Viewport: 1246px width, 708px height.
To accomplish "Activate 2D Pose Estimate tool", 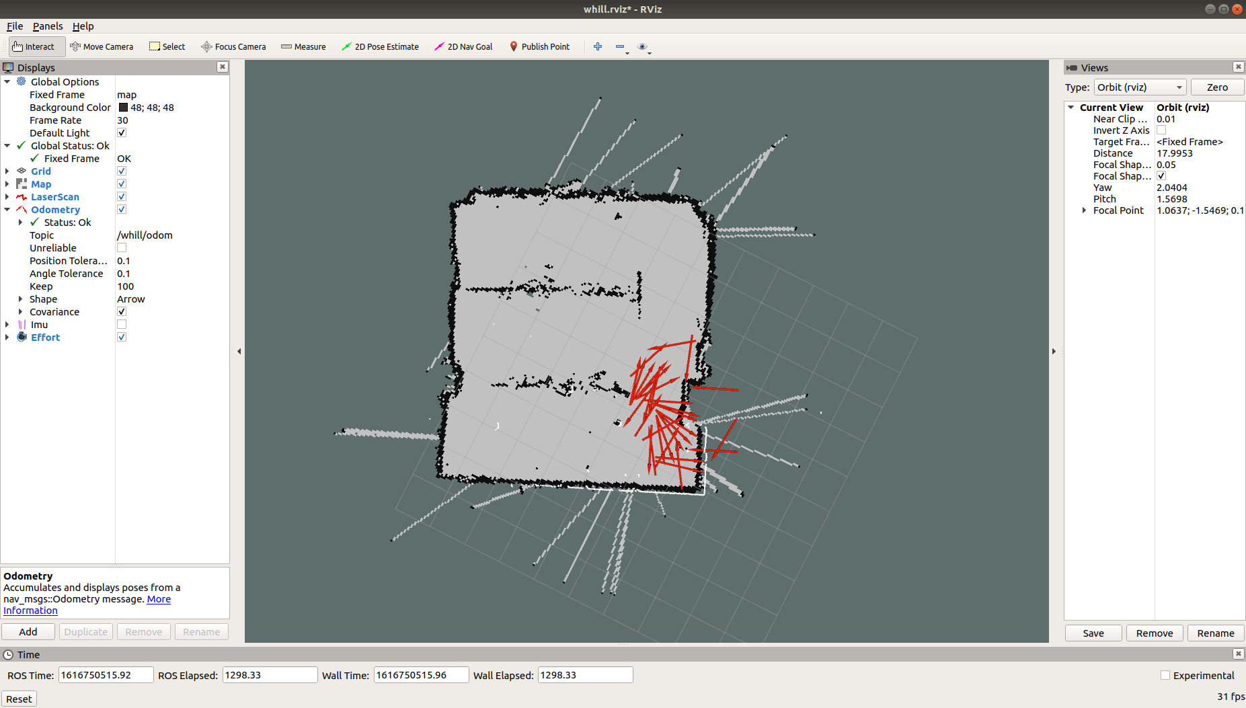I will [381, 46].
